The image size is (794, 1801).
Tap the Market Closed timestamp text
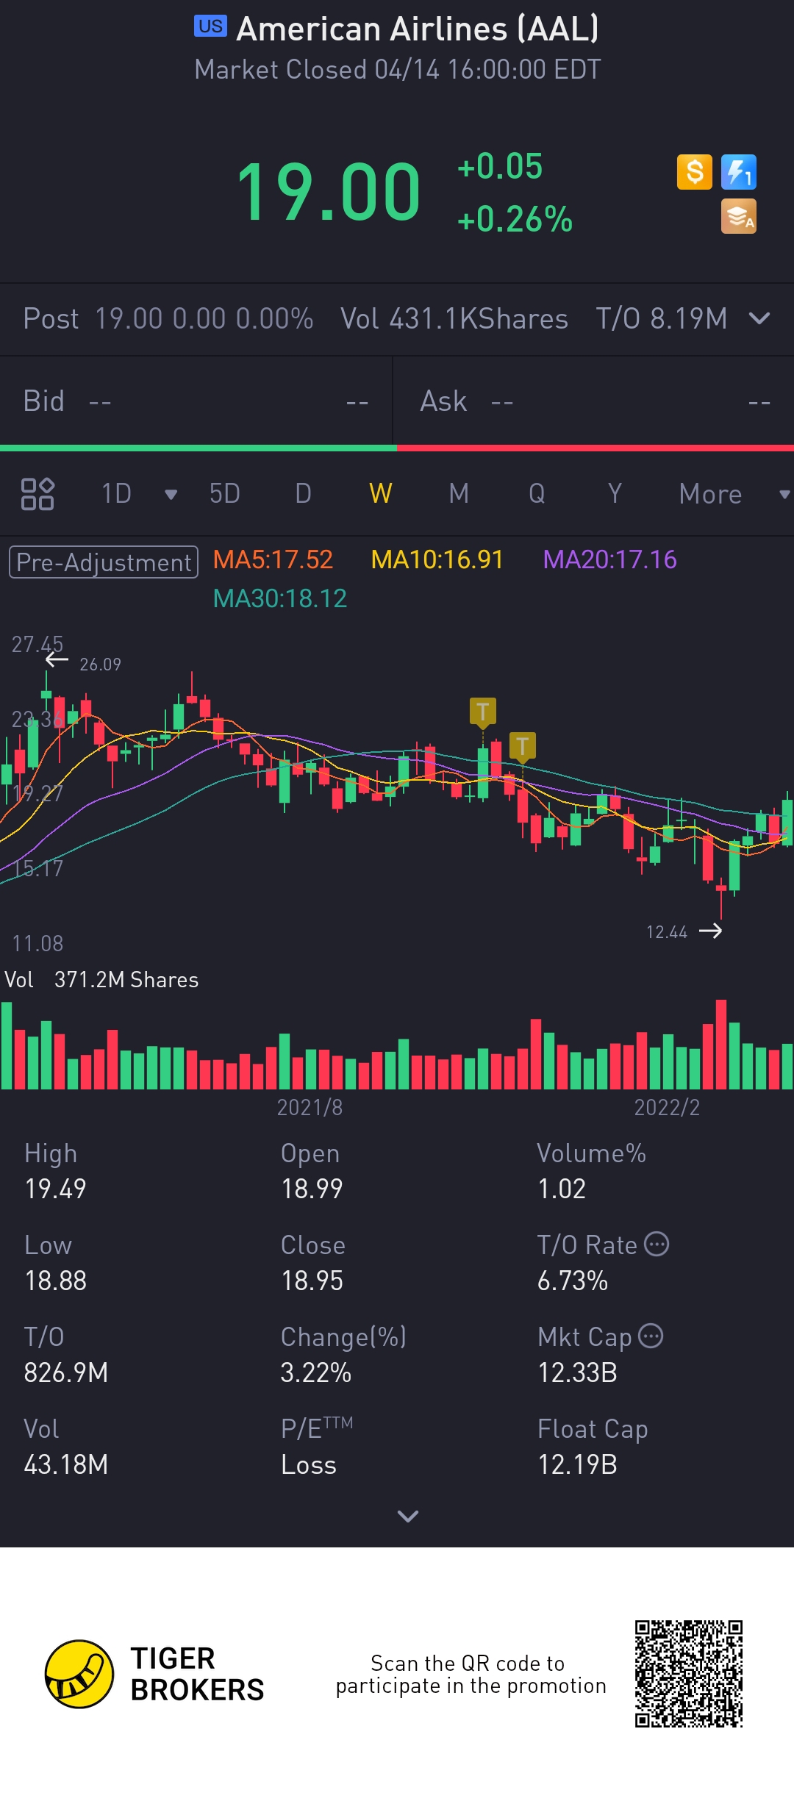pos(398,70)
